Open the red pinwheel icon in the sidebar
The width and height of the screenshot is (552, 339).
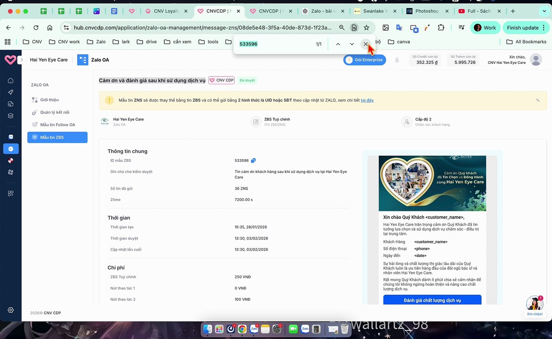click(x=10, y=161)
